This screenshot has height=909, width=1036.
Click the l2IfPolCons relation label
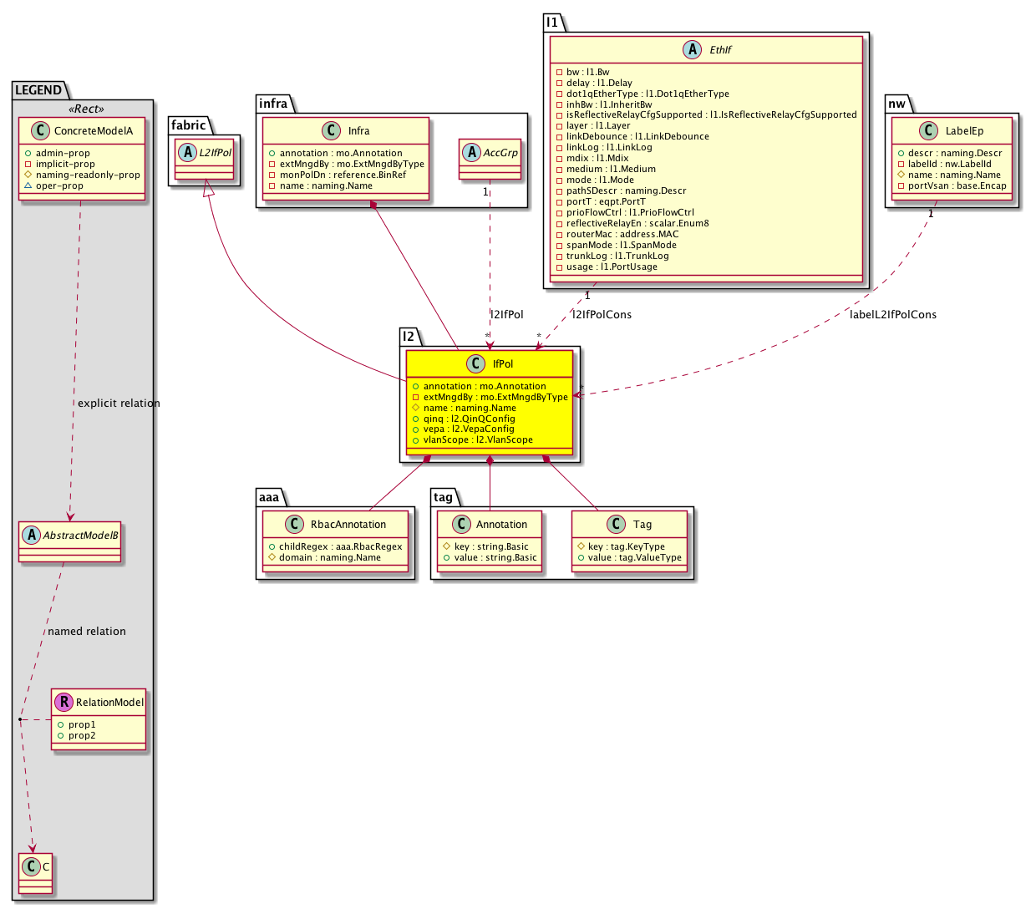click(602, 315)
